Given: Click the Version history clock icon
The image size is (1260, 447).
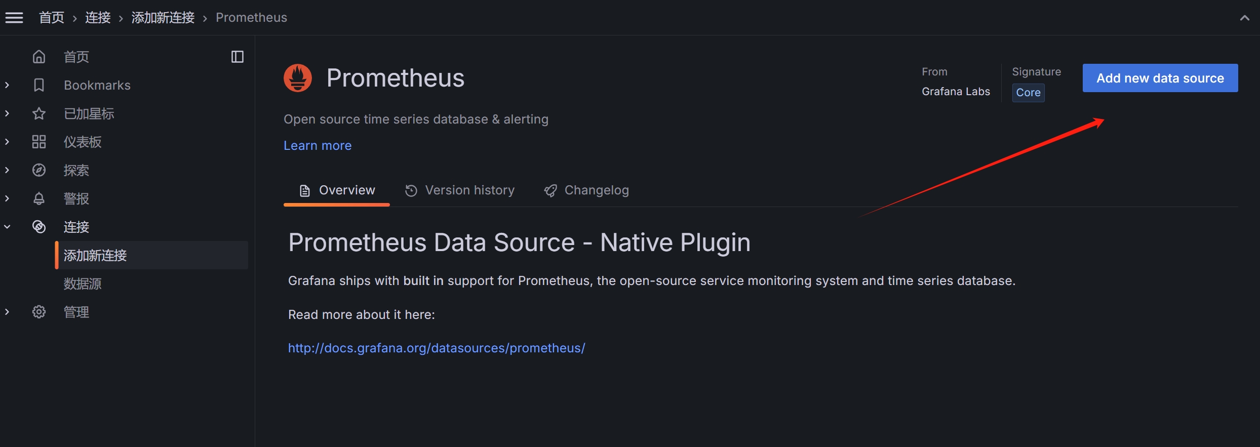Looking at the screenshot, I should [411, 190].
